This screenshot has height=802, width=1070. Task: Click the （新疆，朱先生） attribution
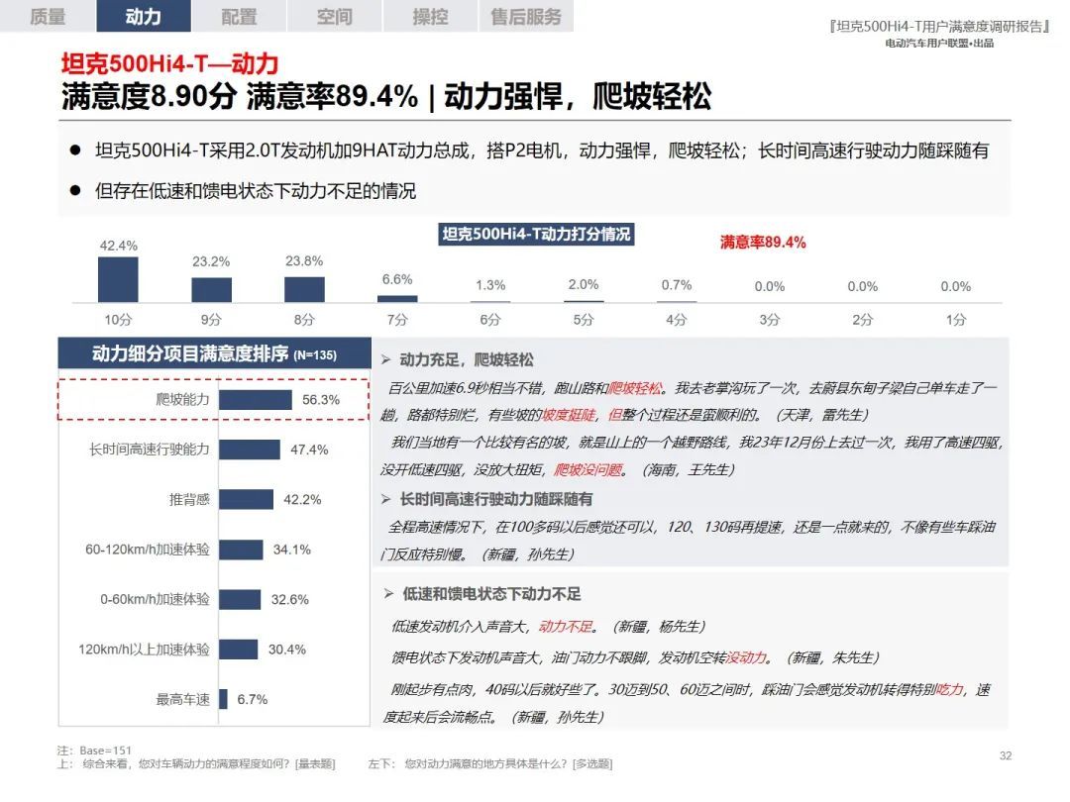click(x=832, y=657)
